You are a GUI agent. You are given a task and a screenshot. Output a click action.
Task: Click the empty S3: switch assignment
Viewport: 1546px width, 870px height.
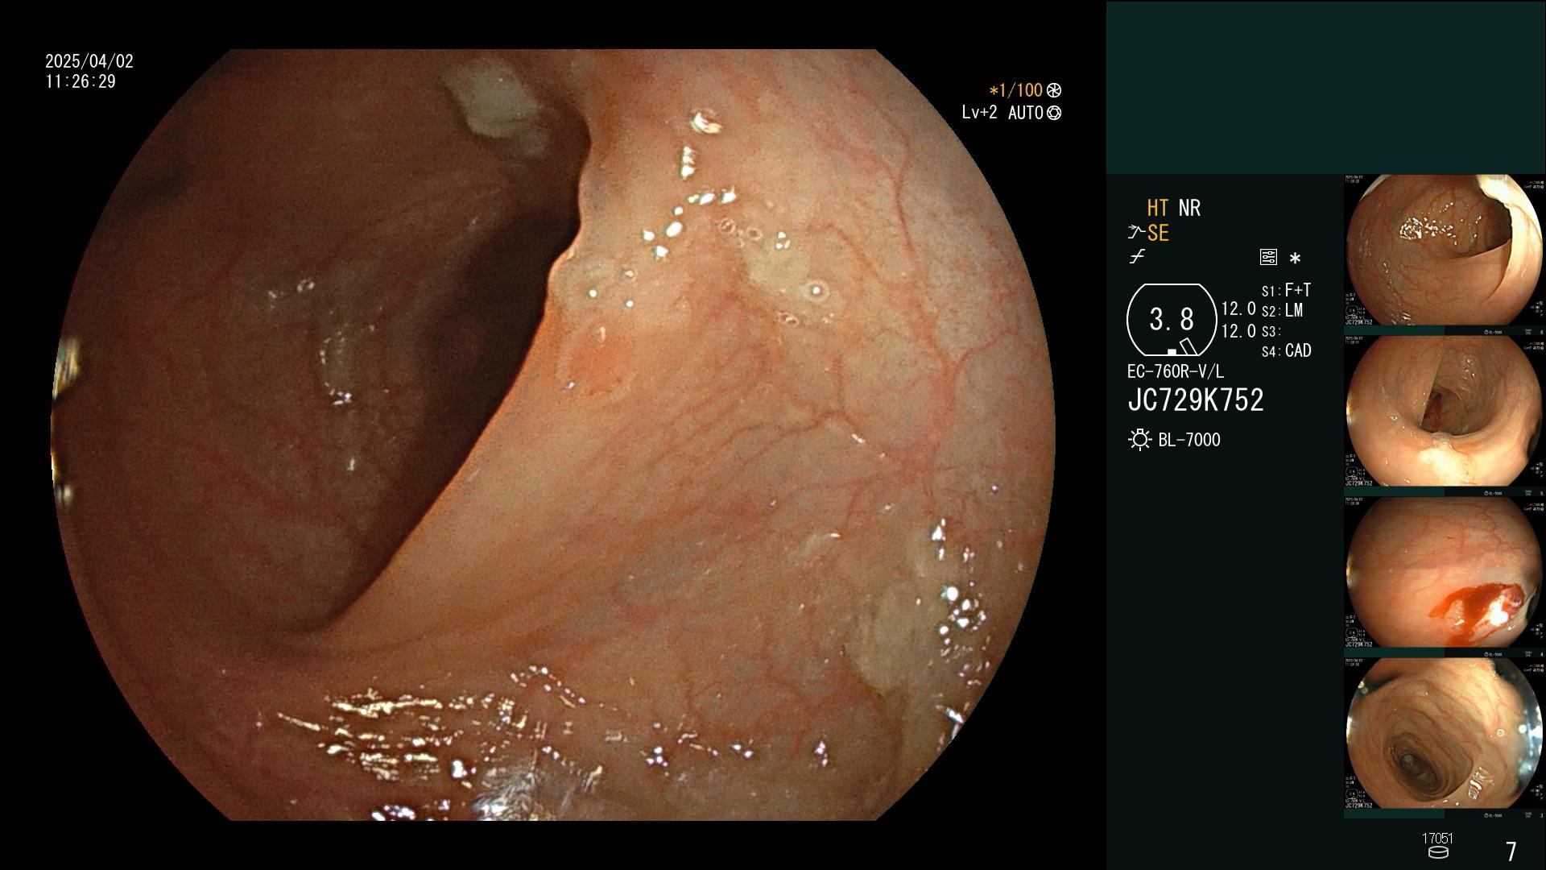click(1270, 332)
